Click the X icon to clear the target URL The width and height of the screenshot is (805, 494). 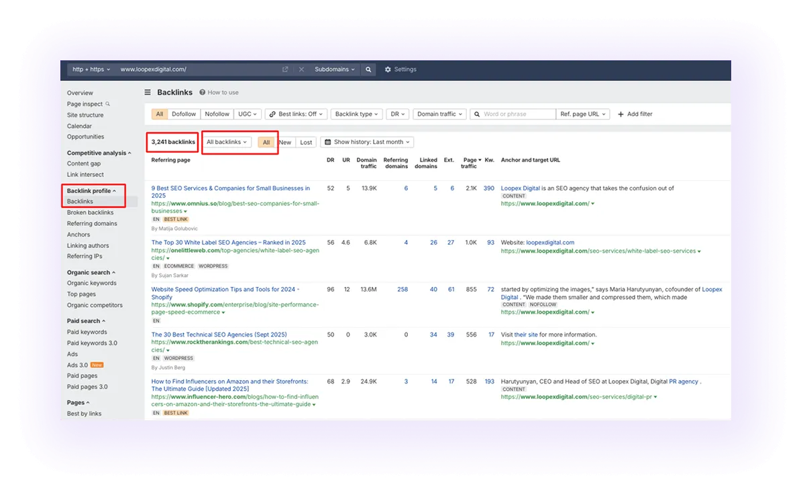pyautogui.click(x=301, y=69)
